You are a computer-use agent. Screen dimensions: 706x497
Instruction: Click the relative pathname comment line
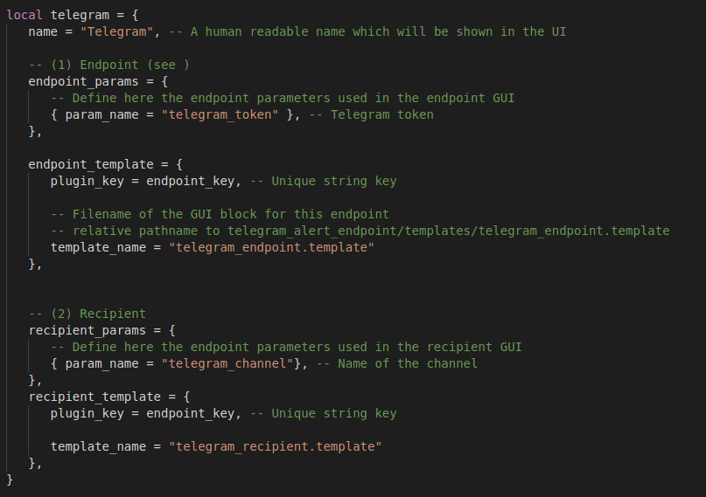(360, 231)
